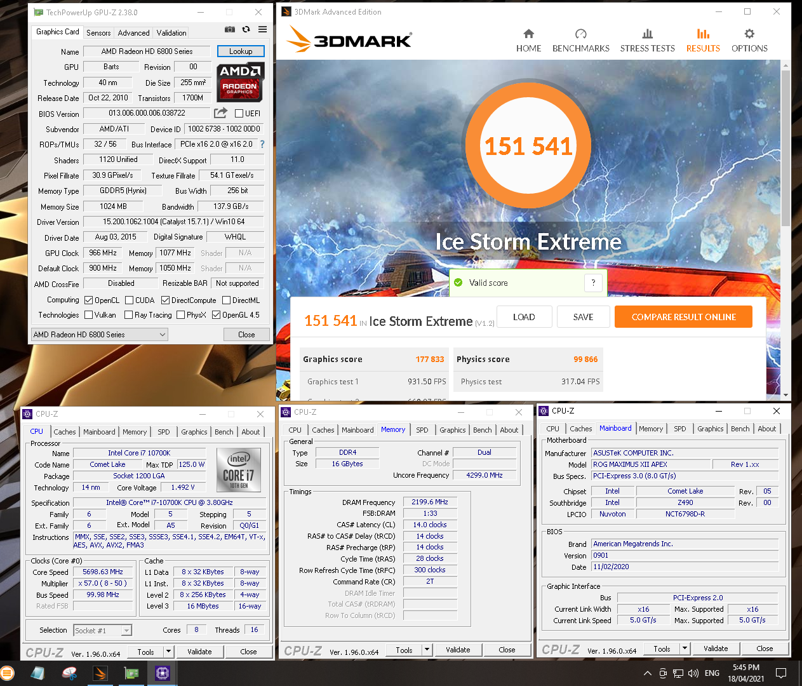Toggle the DirectCompute checkbox
This screenshot has width=802, height=686.
[x=166, y=300]
